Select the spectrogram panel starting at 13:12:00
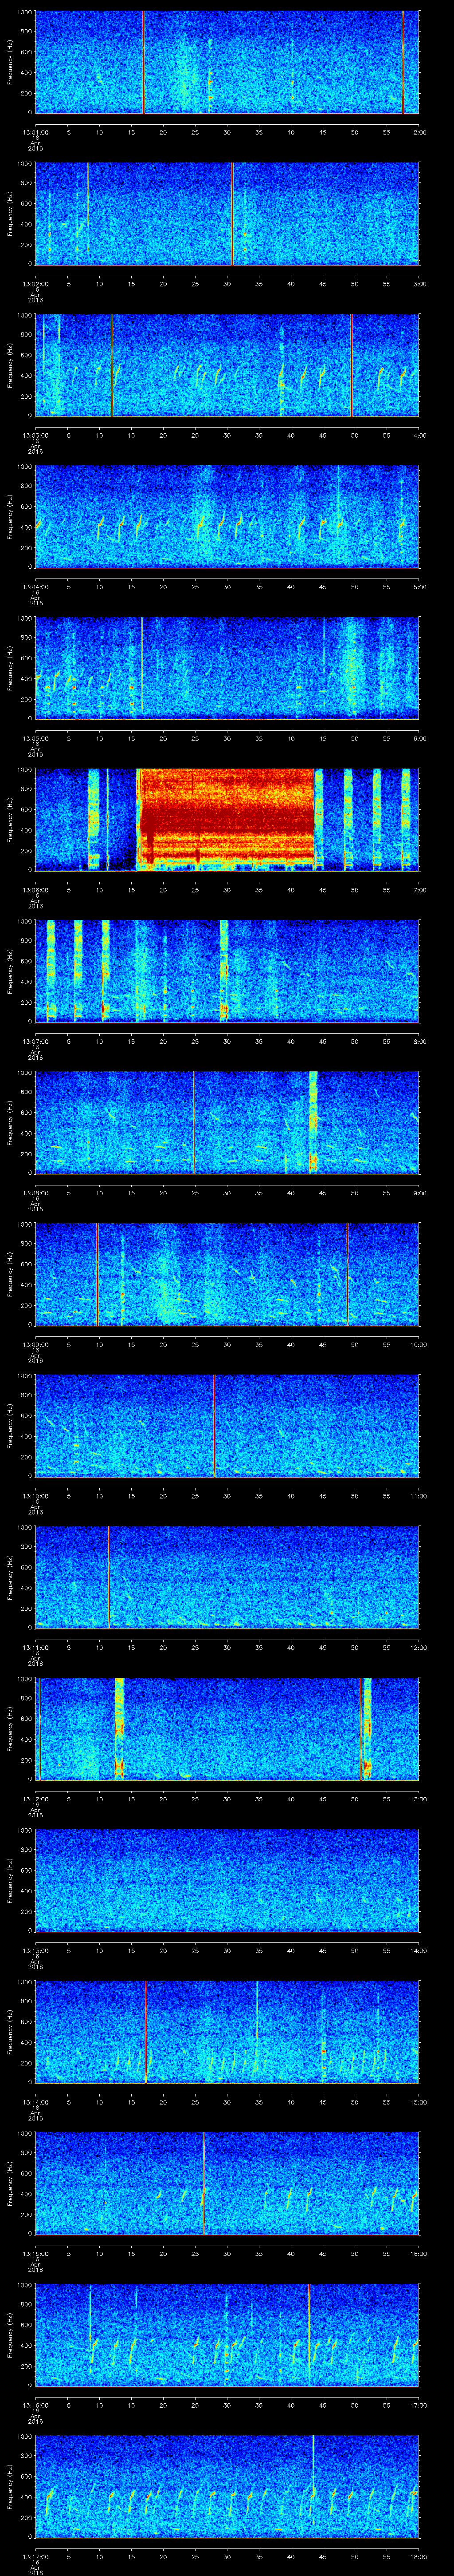Screen dimensions: 454x2576 point(227,1729)
